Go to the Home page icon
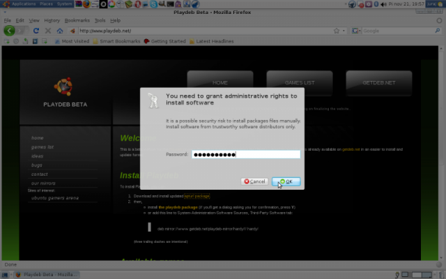The image size is (446, 279). coord(60,31)
